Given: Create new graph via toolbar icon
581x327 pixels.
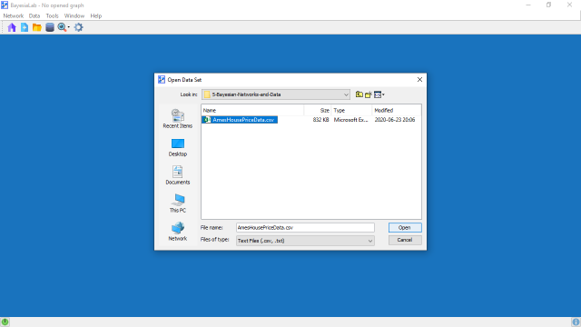Looking at the screenshot, I should [x=25, y=27].
